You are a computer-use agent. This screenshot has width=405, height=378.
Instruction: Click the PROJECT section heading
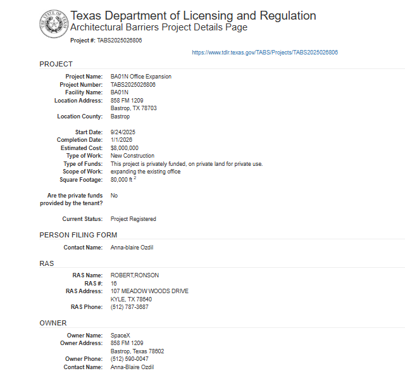pos(56,64)
